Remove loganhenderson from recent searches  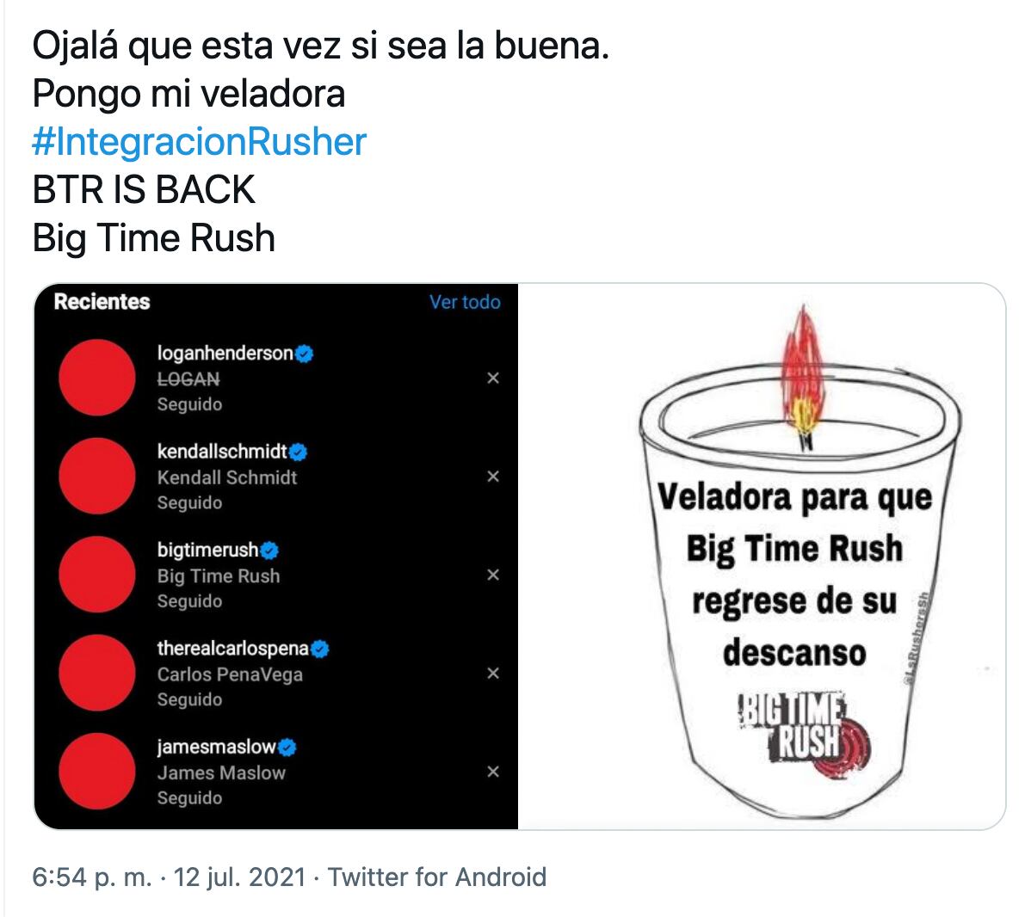point(492,378)
